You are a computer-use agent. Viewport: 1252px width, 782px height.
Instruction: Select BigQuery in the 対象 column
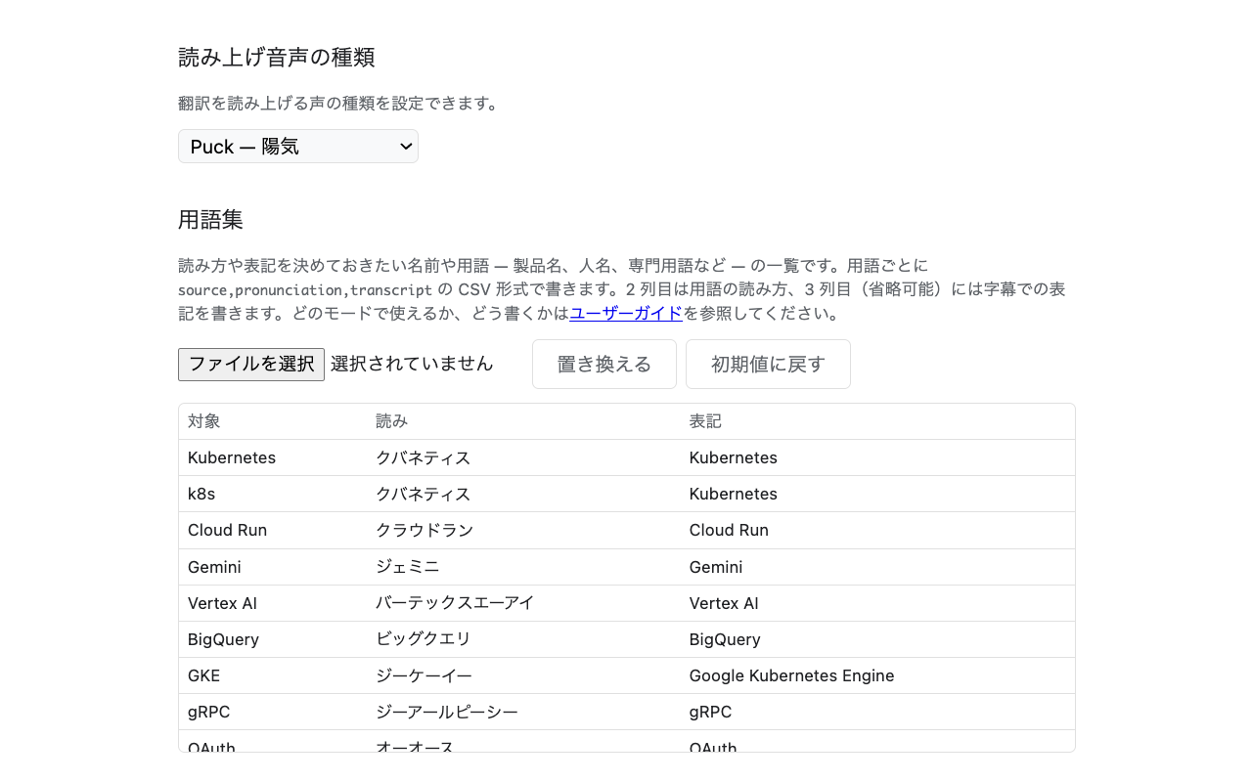[223, 639]
